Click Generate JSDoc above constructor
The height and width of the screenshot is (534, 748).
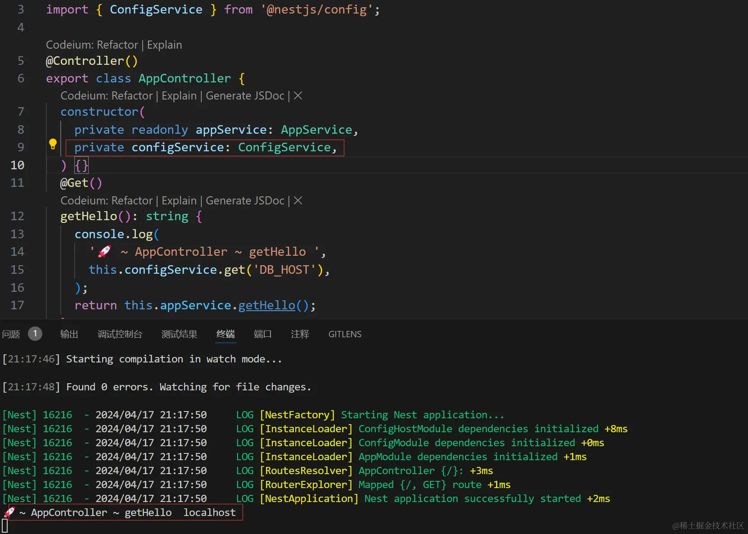[245, 96]
